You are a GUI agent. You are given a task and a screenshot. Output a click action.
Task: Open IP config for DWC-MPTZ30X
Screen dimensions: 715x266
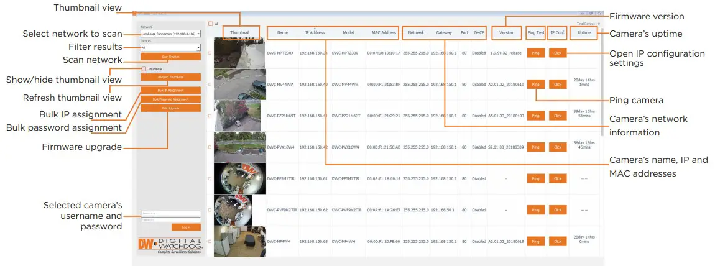pos(558,53)
